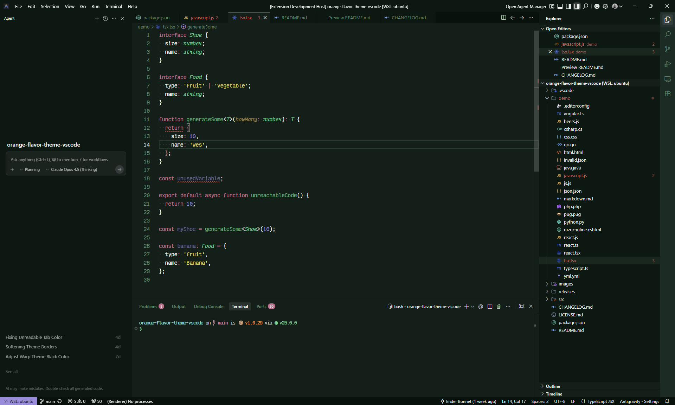Switch to the Preview README.md tab
Viewport: 675px width, 405px height.
pyautogui.click(x=349, y=18)
